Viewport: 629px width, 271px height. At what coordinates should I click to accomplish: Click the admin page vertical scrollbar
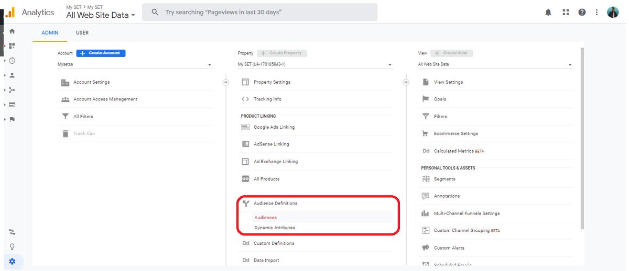pyautogui.click(x=582, y=139)
